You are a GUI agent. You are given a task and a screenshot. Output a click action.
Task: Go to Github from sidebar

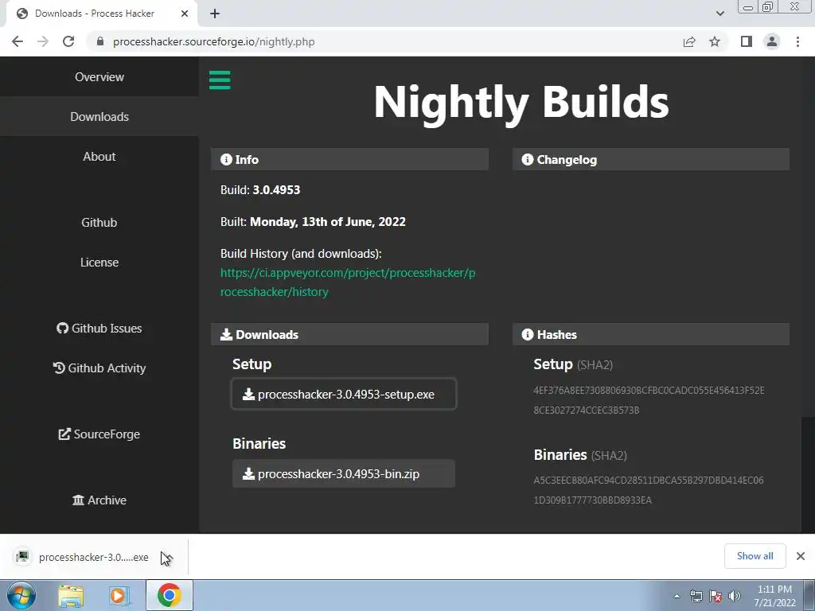click(x=99, y=223)
